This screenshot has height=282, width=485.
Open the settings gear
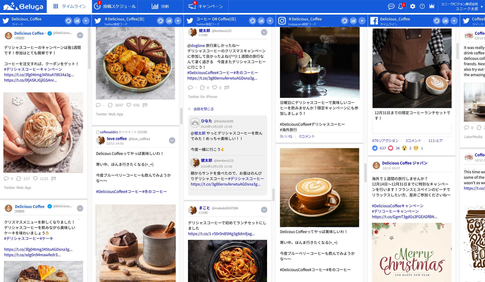click(x=413, y=6)
